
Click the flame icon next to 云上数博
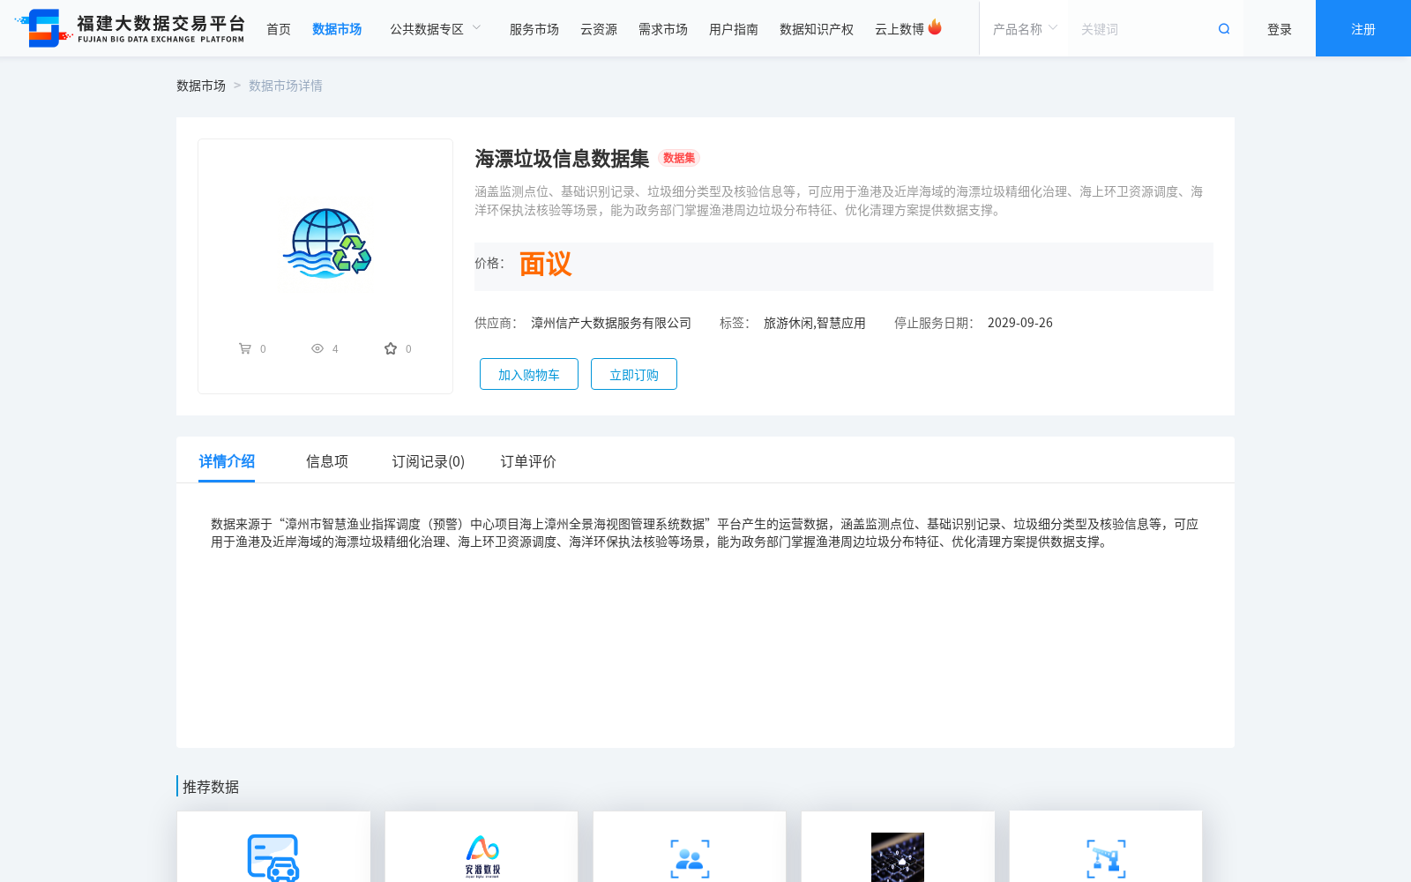(935, 27)
